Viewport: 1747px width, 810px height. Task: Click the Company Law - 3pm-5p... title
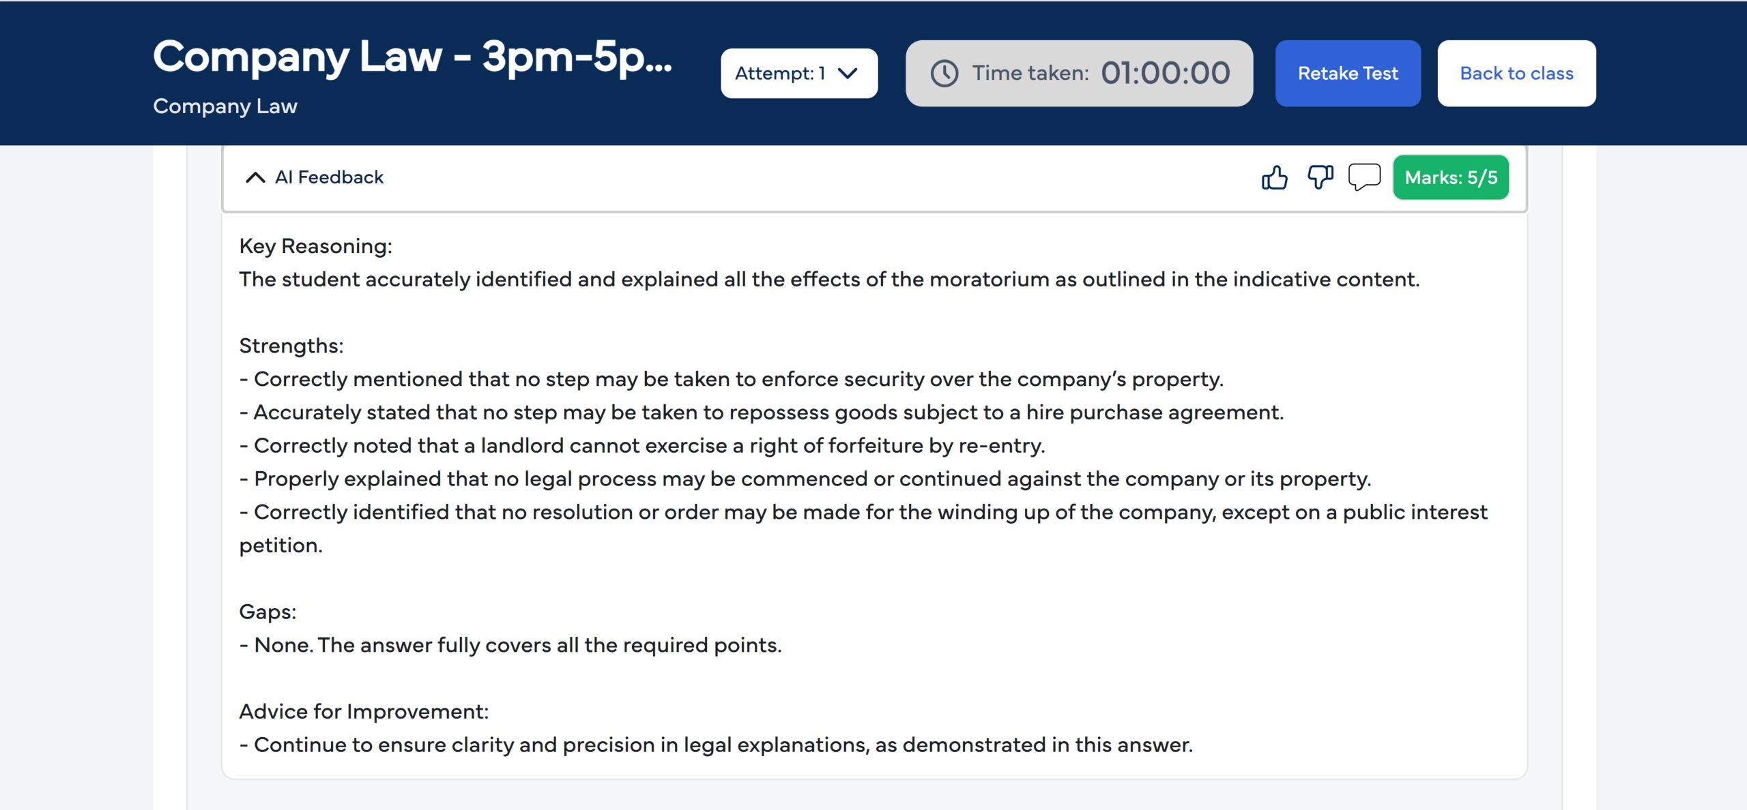(x=412, y=57)
